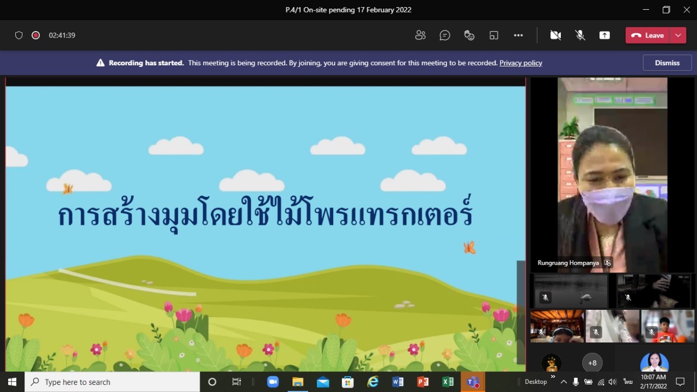The image size is (697, 392).
Task: Select the golden statue participant avatar
Action: point(552,363)
